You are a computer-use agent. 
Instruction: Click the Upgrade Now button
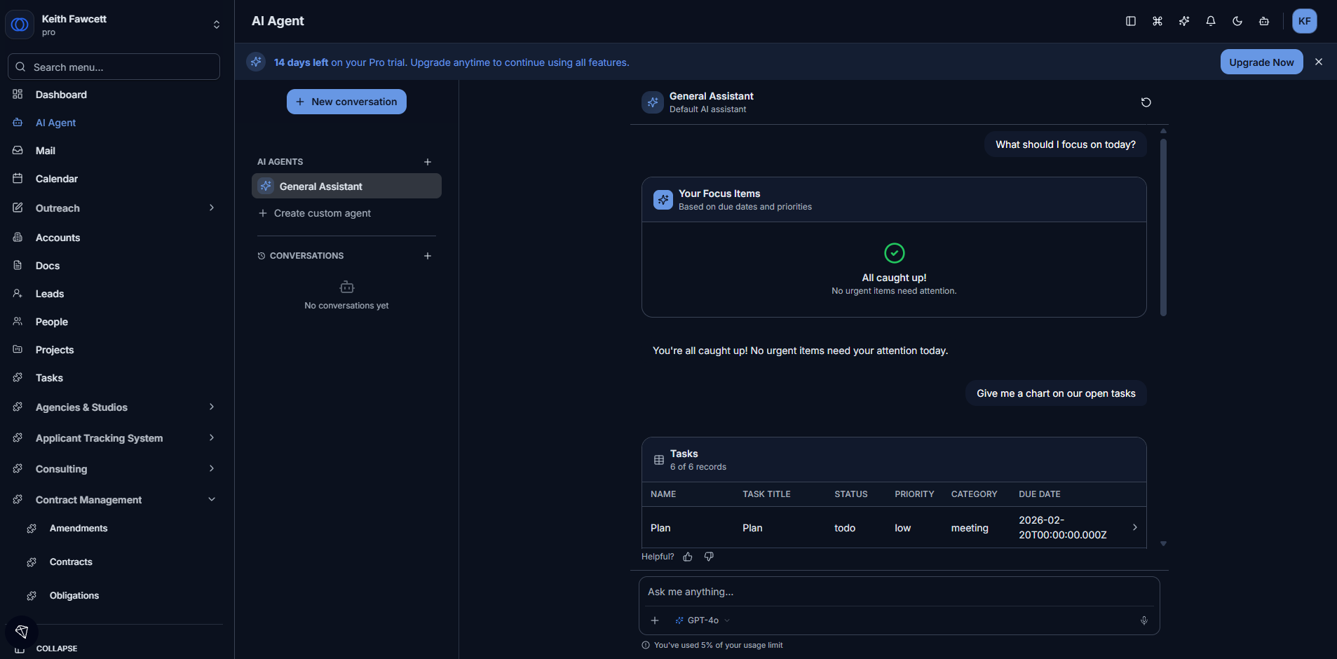[1261, 62]
